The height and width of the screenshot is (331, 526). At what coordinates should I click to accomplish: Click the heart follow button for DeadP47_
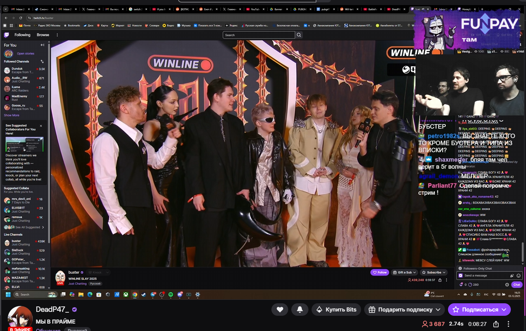pos(280,310)
